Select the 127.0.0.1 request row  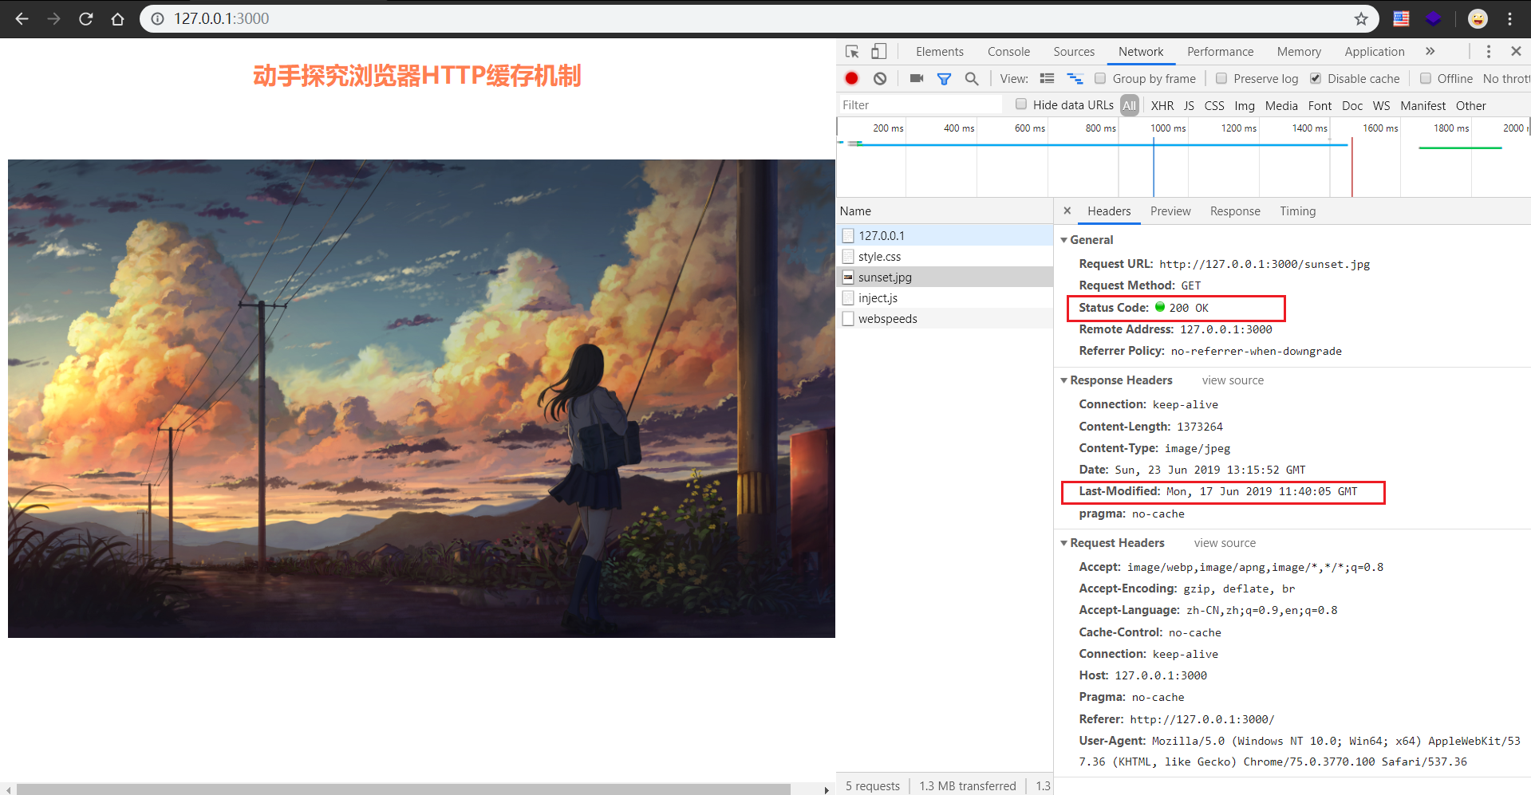coord(945,235)
